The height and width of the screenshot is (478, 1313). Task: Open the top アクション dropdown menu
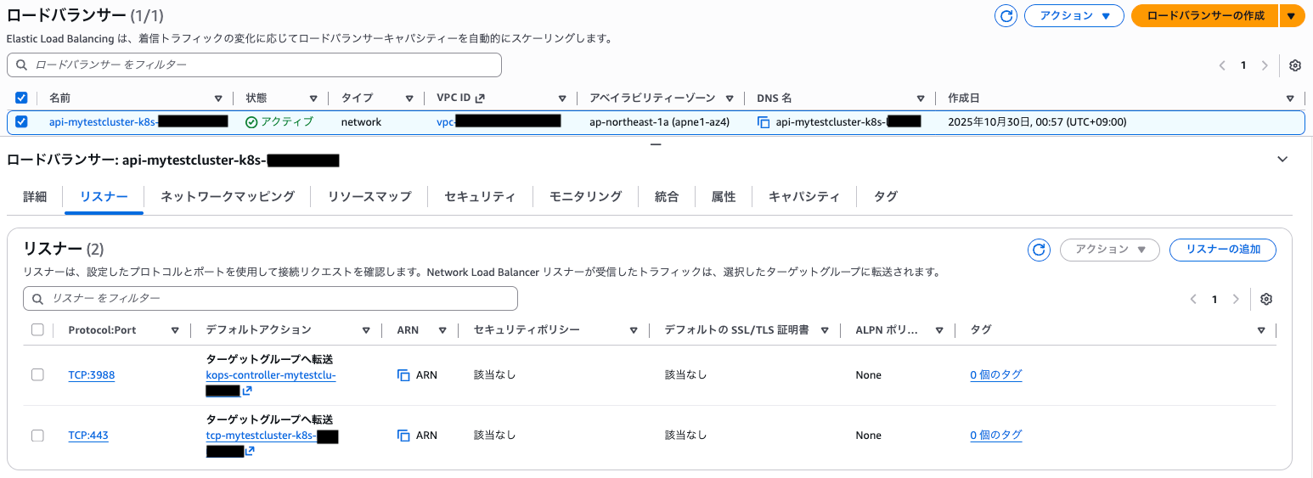(x=1074, y=16)
